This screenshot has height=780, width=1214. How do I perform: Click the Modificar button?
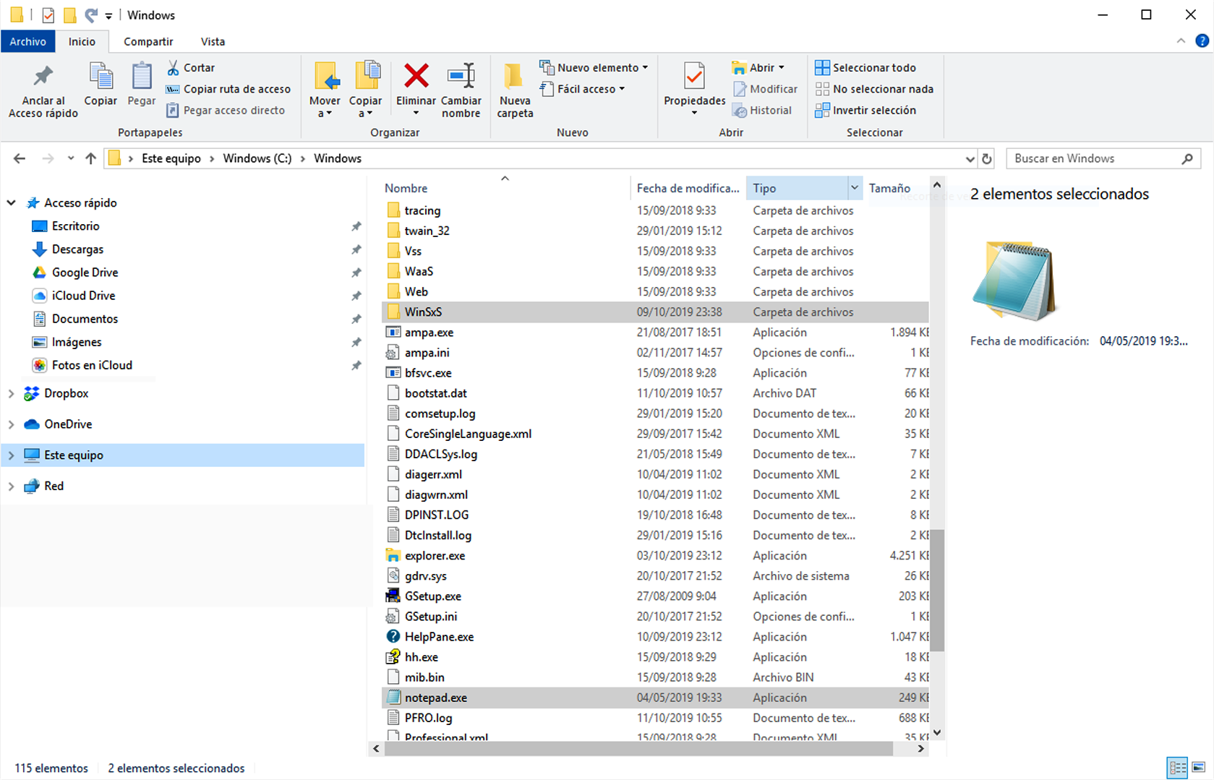click(x=765, y=89)
